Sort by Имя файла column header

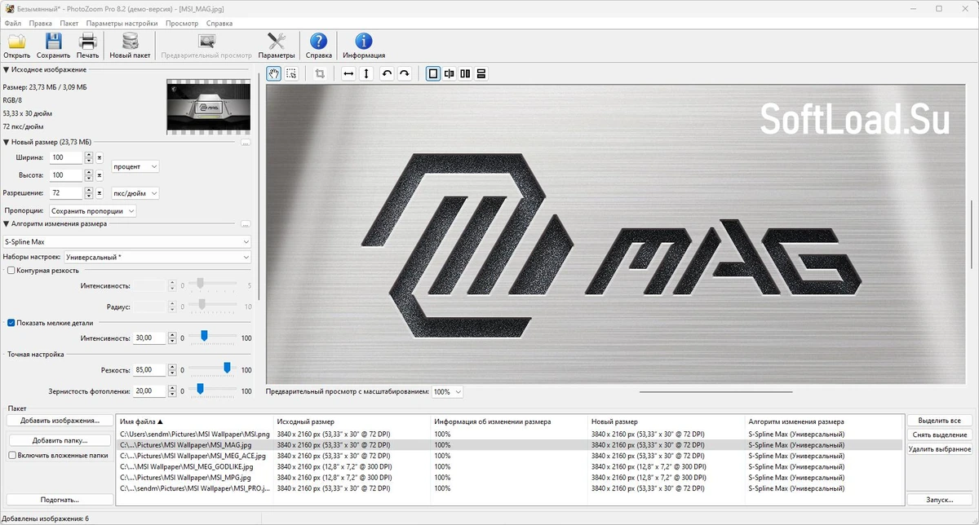click(x=194, y=421)
